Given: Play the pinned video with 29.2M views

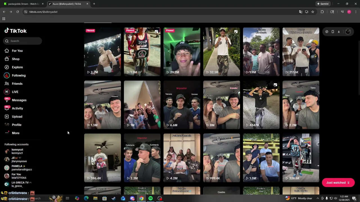Looking at the screenshot, I should pyautogui.click(x=182, y=52).
